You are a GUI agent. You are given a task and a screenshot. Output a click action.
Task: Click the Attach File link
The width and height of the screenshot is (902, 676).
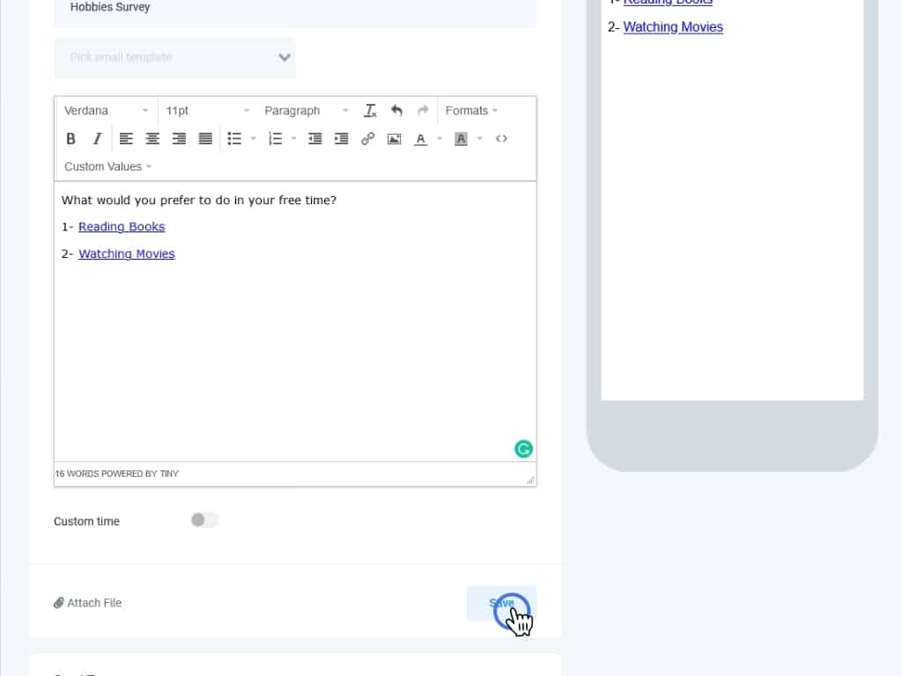[88, 603]
